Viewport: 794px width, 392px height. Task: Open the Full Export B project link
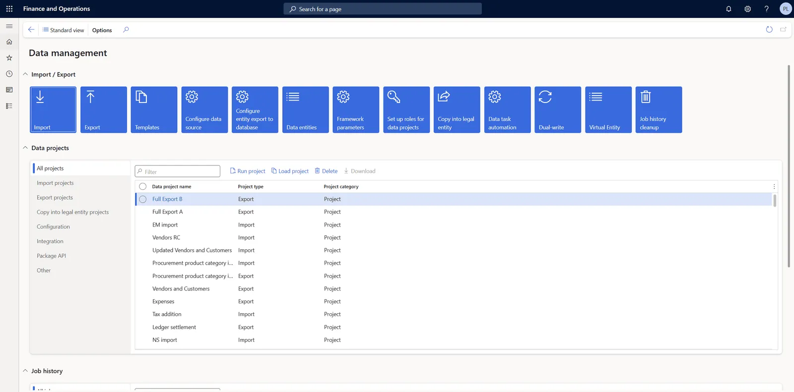[x=167, y=199]
